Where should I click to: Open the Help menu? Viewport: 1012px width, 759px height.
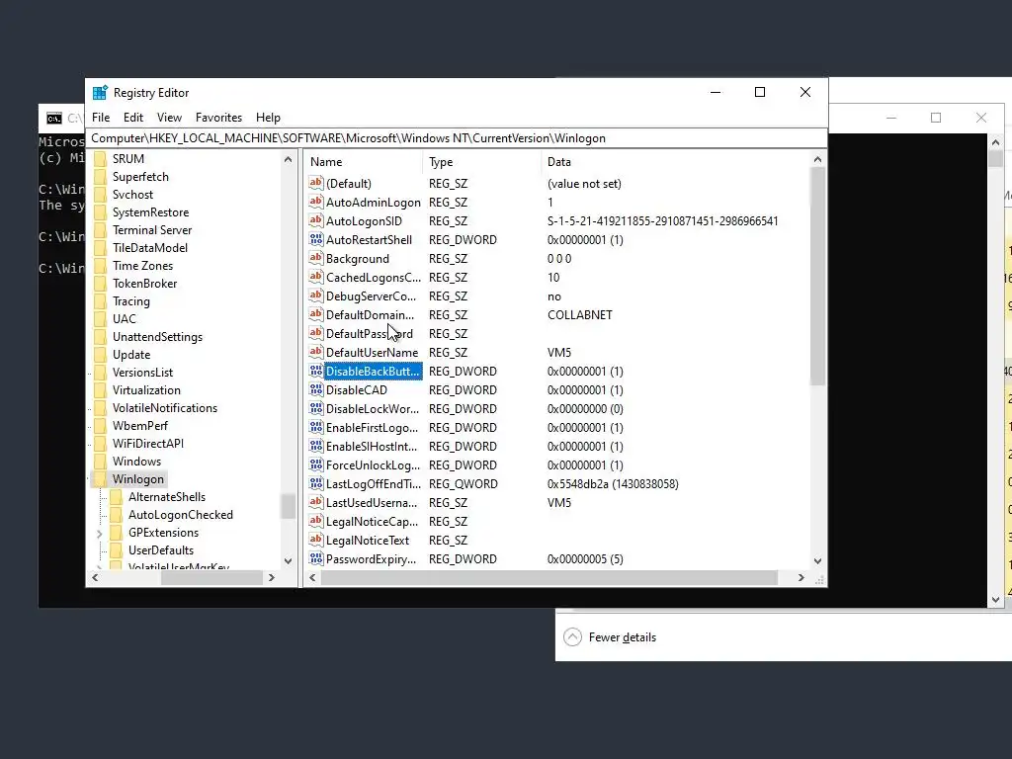(268, 118)
